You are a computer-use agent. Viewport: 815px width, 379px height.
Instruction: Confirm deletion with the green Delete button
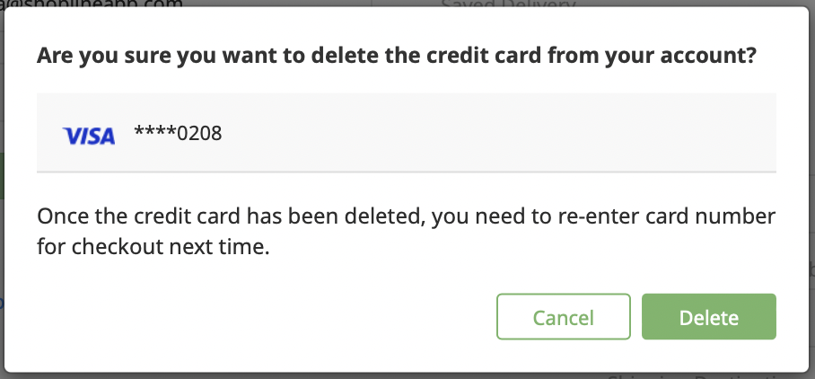pyautogui.click(x=709, y=317)
